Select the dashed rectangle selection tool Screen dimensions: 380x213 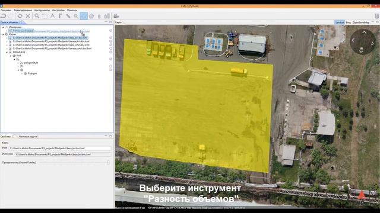(x=45, y=16)
